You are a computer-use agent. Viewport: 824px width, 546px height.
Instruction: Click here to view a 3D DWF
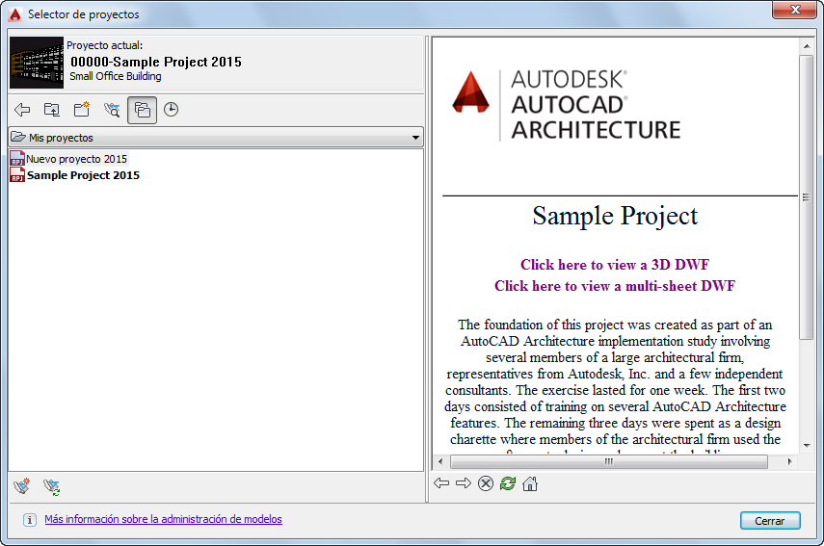click(x=615, y=265)
